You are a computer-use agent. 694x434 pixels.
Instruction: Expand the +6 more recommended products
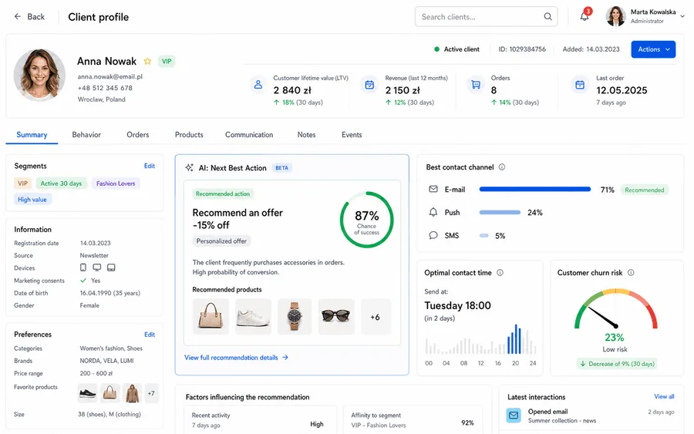376,317
